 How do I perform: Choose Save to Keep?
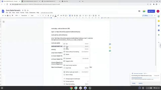pos(76,75)
